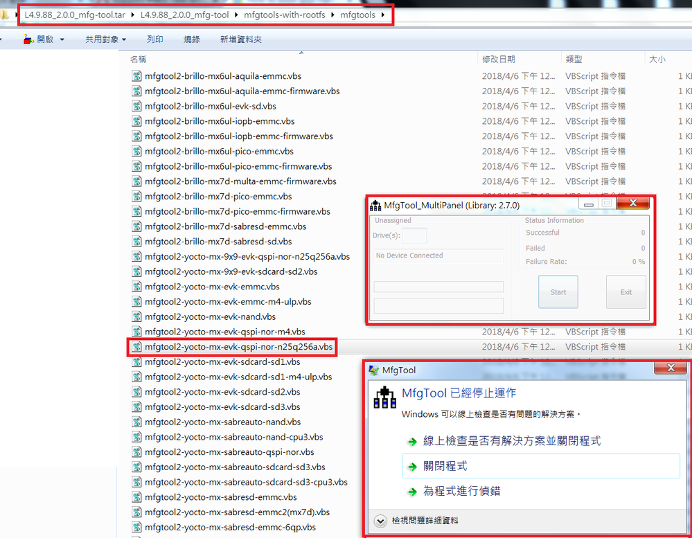This screenshot has height=538, width=692.
Task: Click script icon of mfgtool2-yocto-mx-evk-sdcard-sd3.vbs
Action: click(x=137, y=406)
